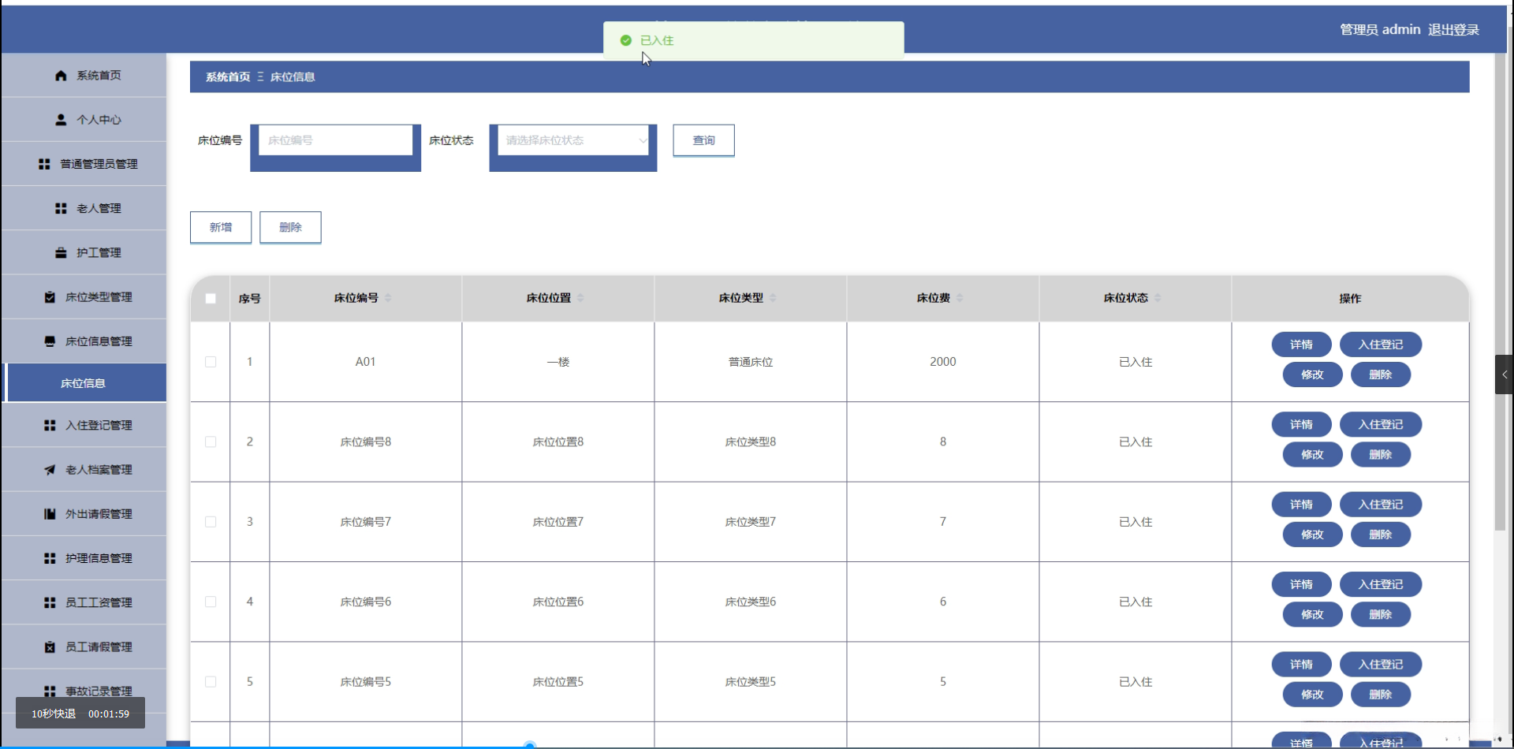The width and height of the screenshot is (1514, 749).
Task: Click 删除 for 床位编号5
Action: pyautogui.click(x=1380, y=695)
